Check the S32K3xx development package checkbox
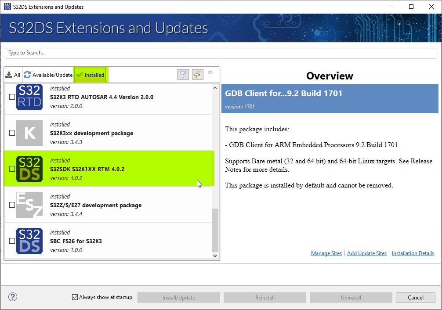This screenshot has height=310, width=442. coord(12,133)
